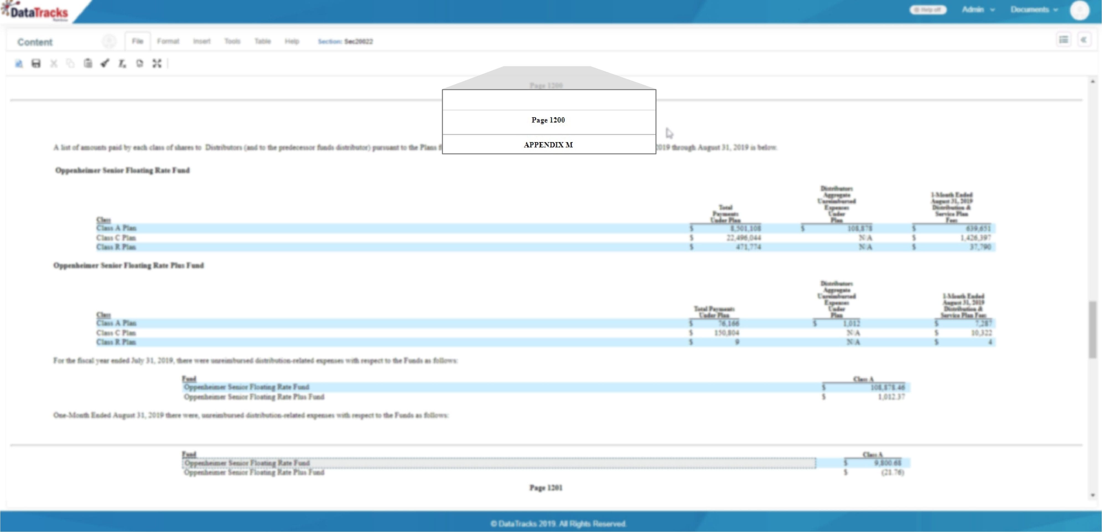Image resolution: width=1102 pixels, height=532 pixels.
Task: Click the 'Page 1201' footer text
Action: coord(546,487)
